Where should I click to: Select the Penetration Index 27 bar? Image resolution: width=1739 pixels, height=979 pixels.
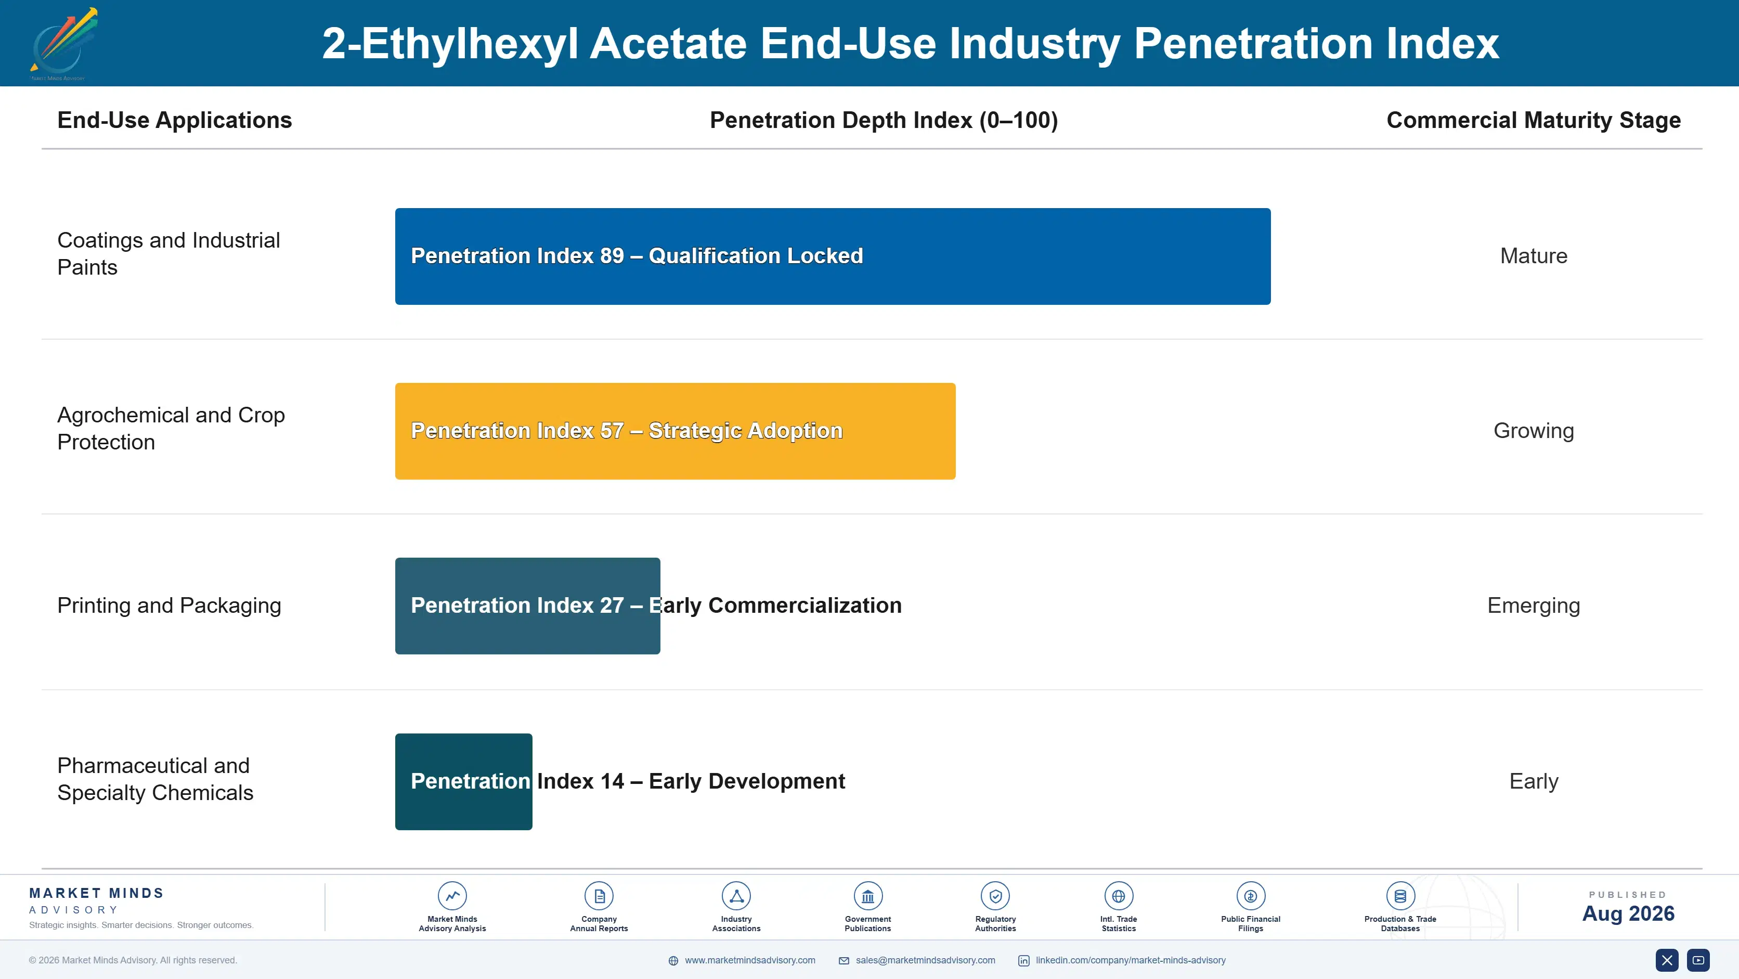click(527, 606)
